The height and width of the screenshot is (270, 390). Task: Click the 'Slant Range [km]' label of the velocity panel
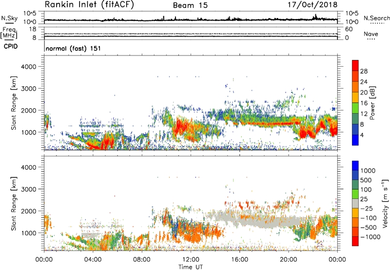click(x=14, y=204)
